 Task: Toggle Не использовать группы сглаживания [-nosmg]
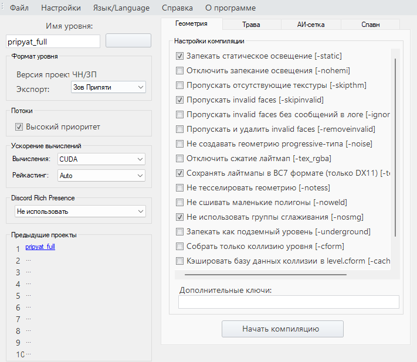[180, 217]
